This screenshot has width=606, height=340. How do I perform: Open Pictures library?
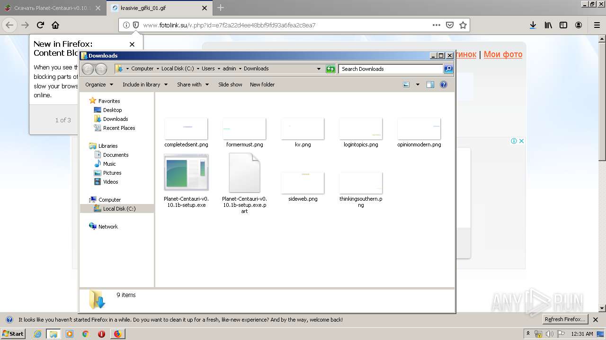tap(112, 173)
